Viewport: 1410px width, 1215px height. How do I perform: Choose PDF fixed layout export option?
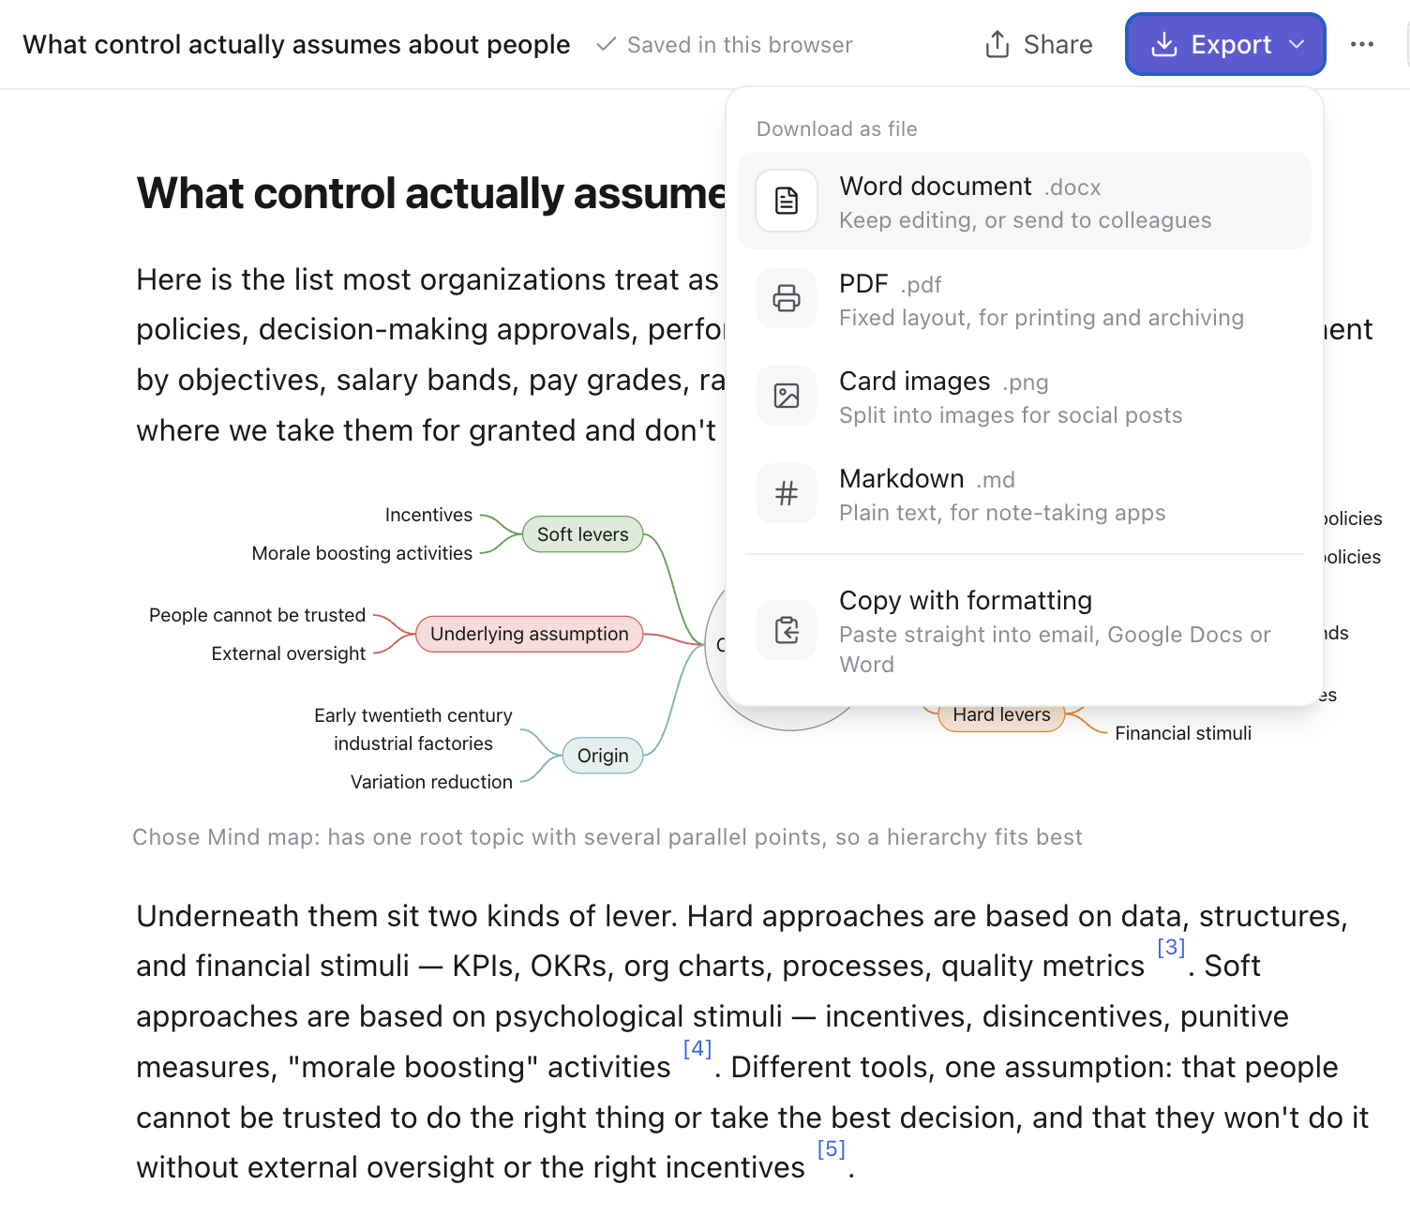tap(1025, 298)
